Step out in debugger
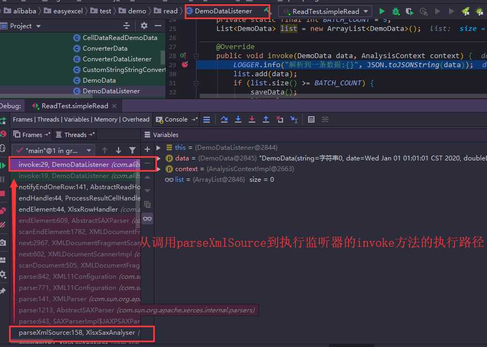The width and height of the screenshot is (487, 347). pyautogui.click(x=266, y=120)
